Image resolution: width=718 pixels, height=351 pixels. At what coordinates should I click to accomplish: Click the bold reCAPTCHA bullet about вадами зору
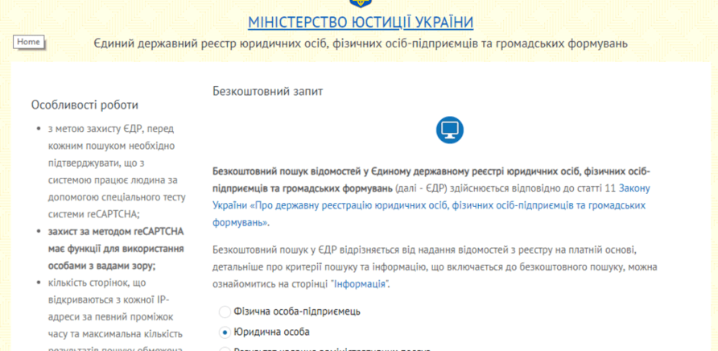116,249
